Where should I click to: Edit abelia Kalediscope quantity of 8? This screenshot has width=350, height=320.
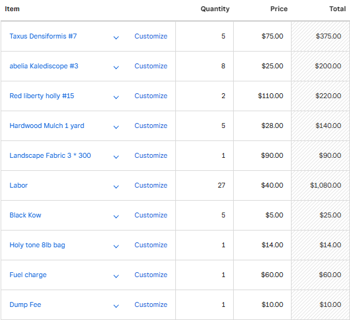tap(205, 66)
